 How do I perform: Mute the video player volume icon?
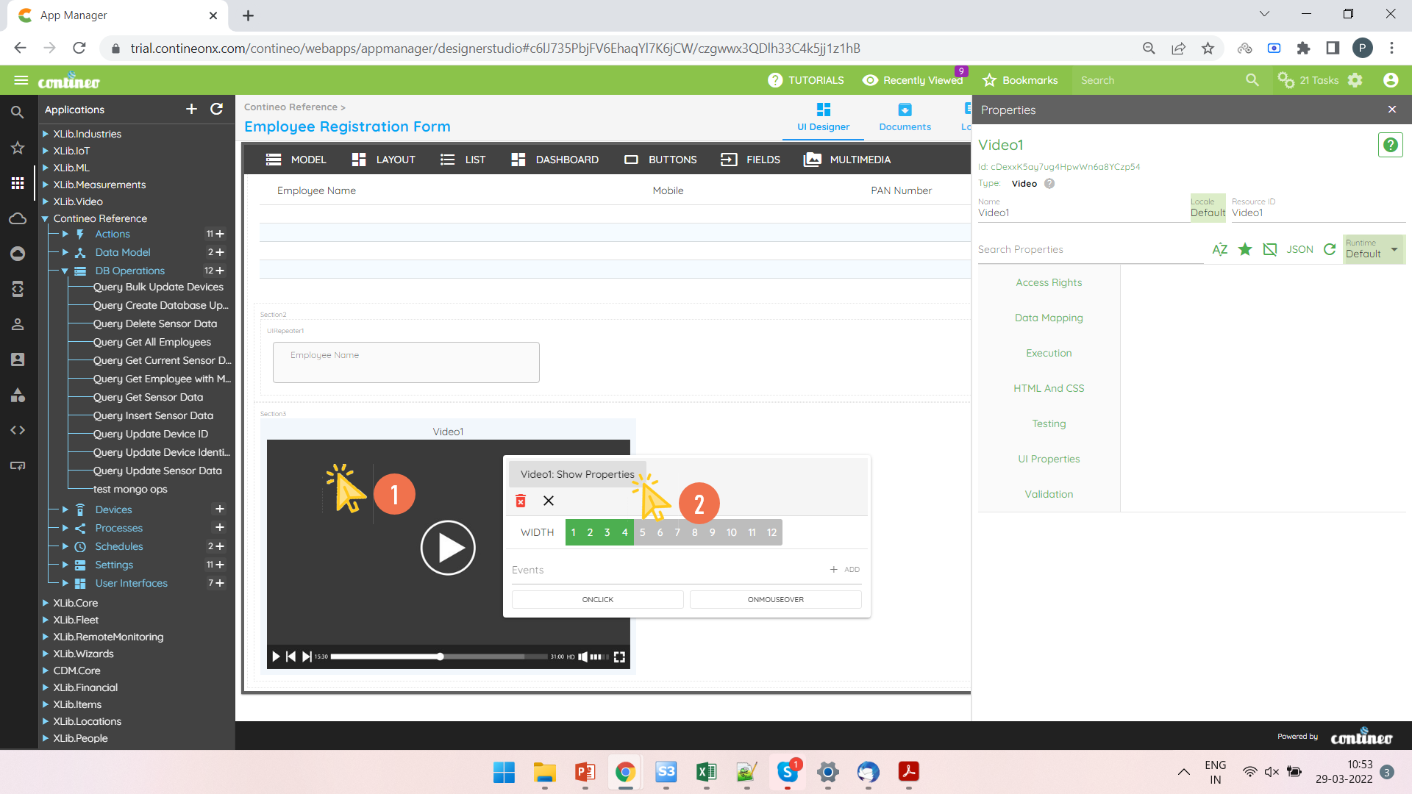pyautogui.click(x=582, y=657)
